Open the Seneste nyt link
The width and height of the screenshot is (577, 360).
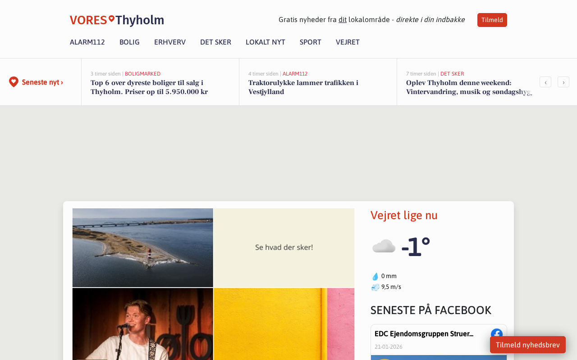42,82
